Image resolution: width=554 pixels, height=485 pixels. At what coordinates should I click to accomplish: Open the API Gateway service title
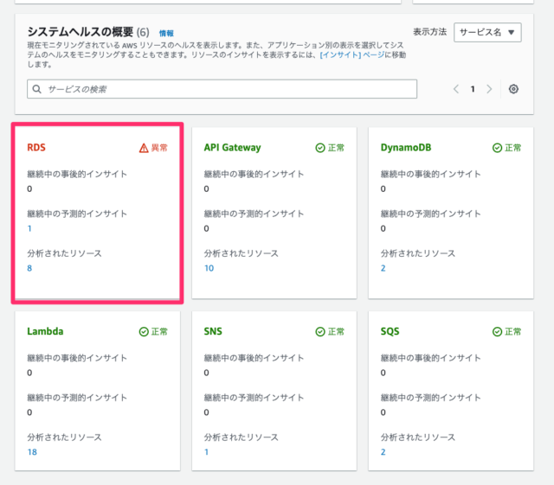[233, 147]
